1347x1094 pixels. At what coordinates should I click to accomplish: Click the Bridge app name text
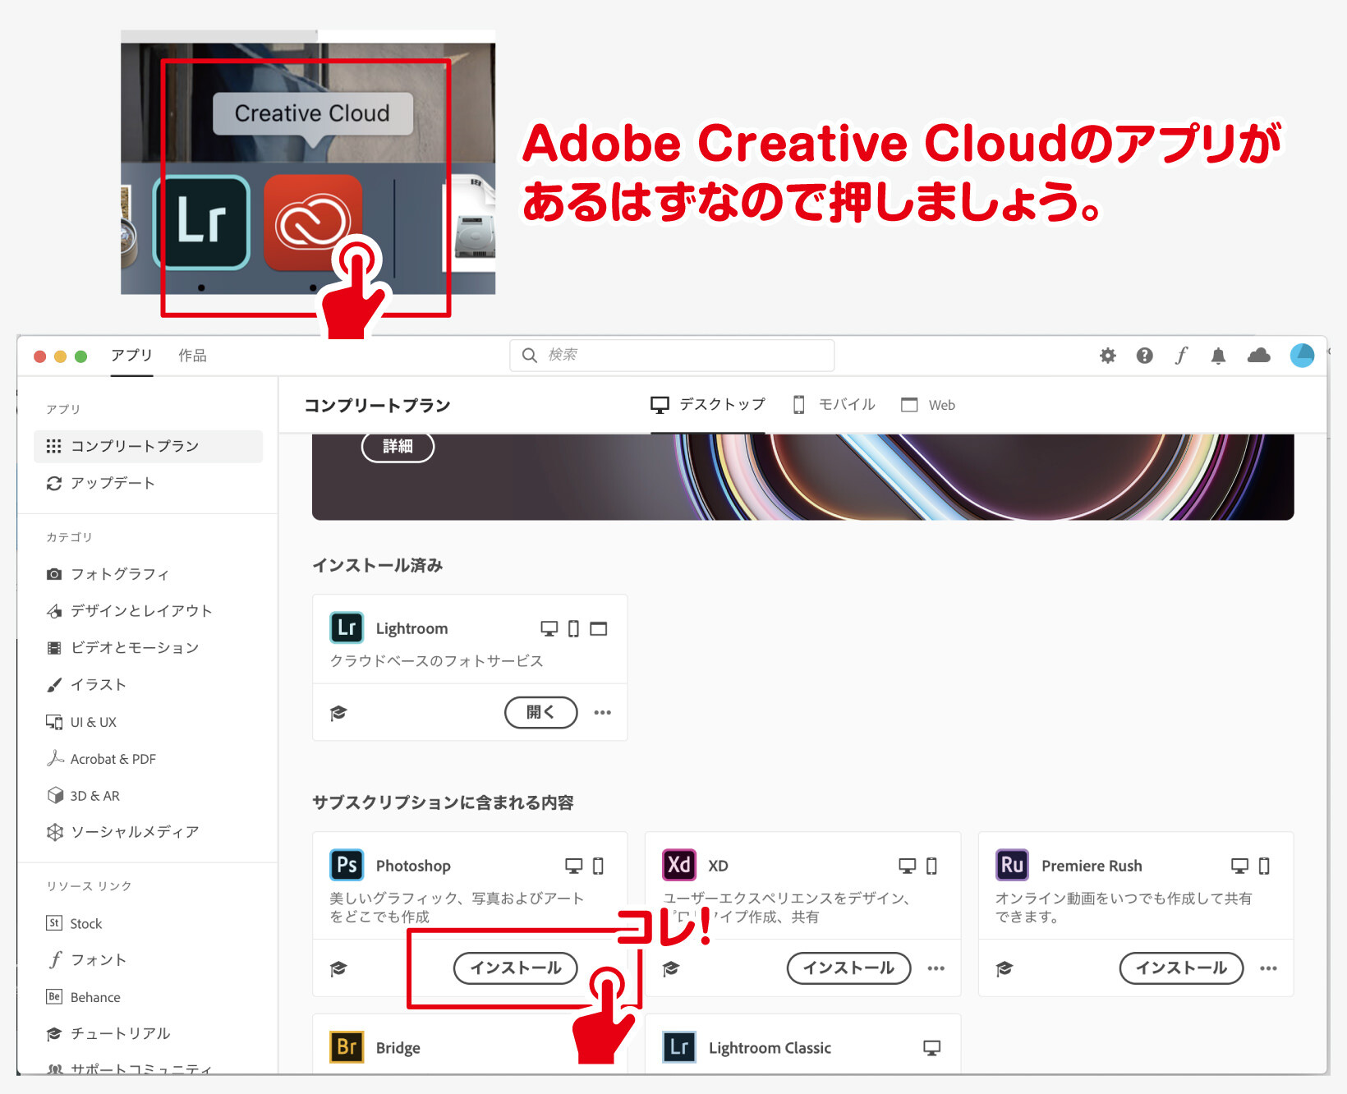398,1048
